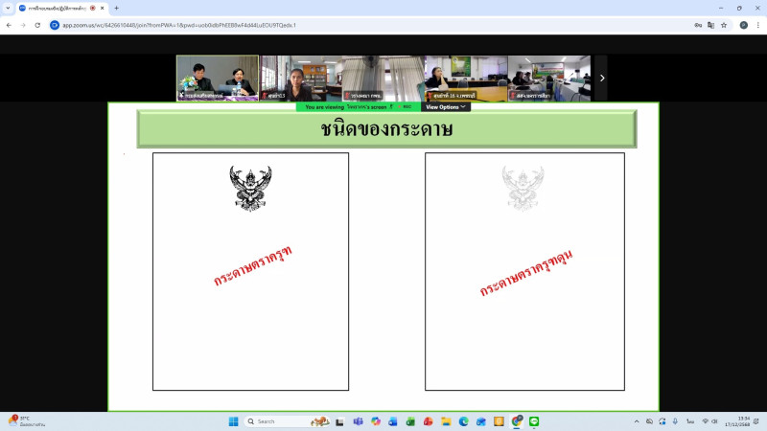Viewport: 767px width, 431px height.
Task: Click the address bar URL field
Action: click(x=288, y=25)
